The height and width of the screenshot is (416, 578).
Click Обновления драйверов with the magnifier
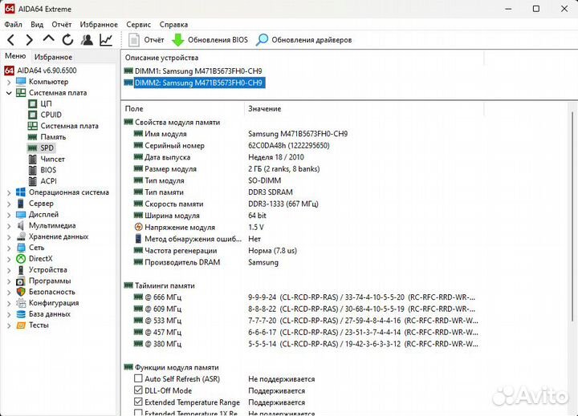tap(304, 40)
